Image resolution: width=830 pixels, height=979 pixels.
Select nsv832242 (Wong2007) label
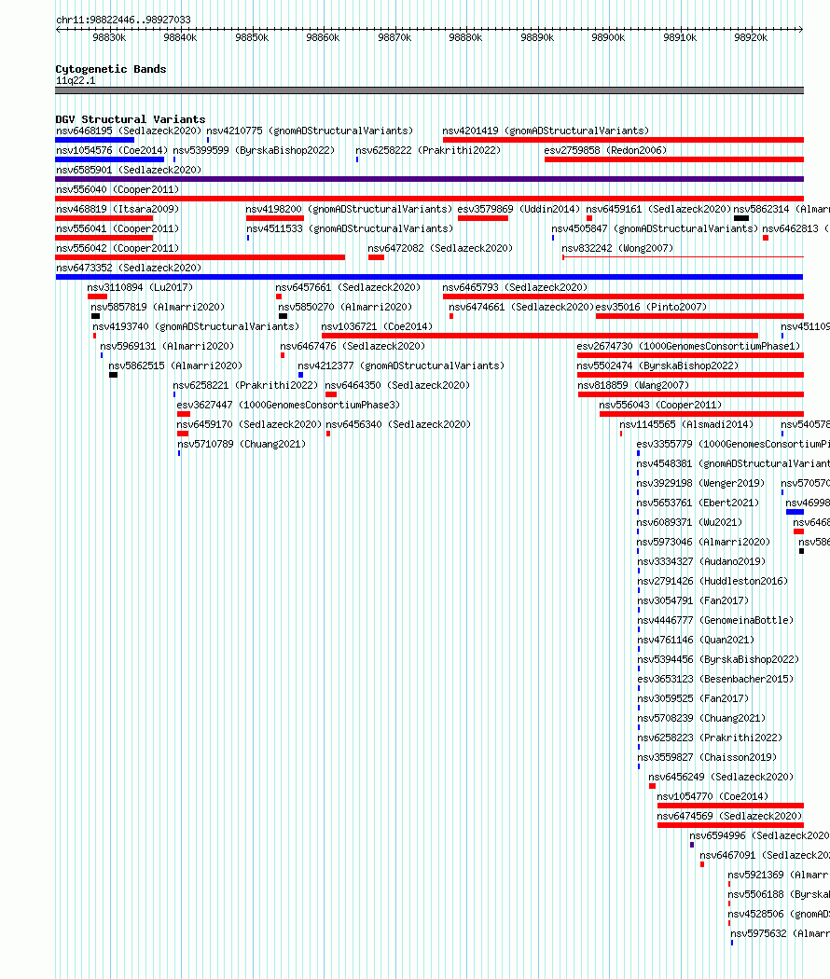coord(617,249)
